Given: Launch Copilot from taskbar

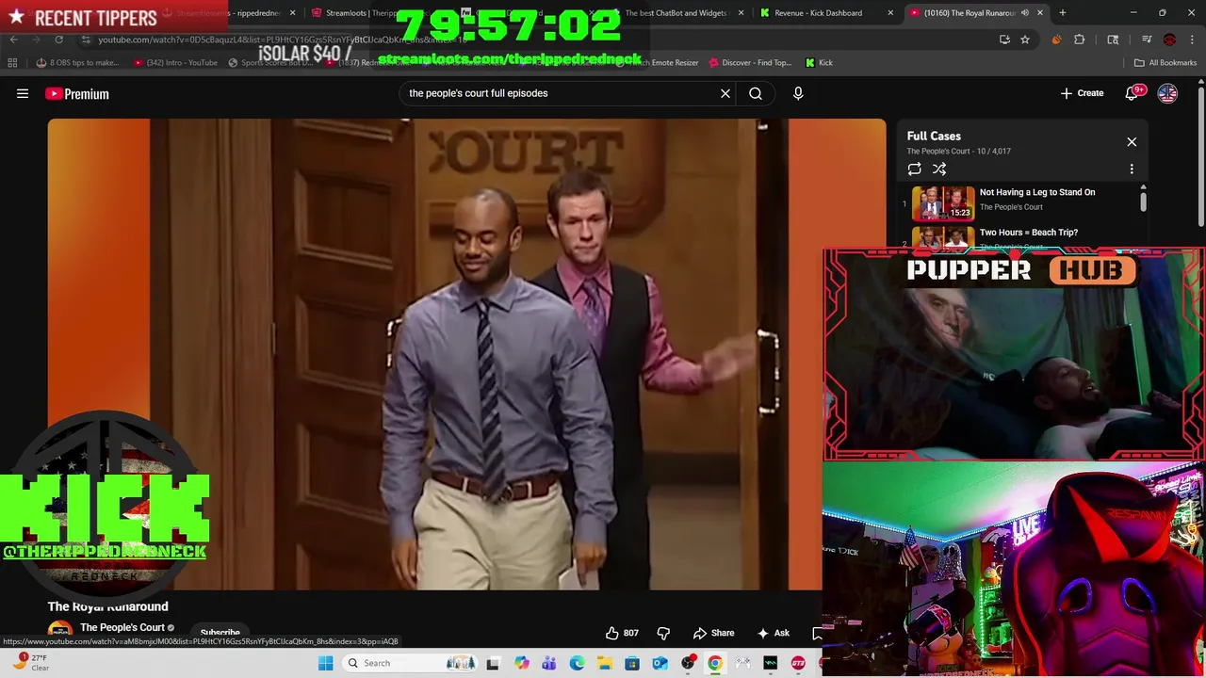Looking at the screenshot, I should pos(521,663).
